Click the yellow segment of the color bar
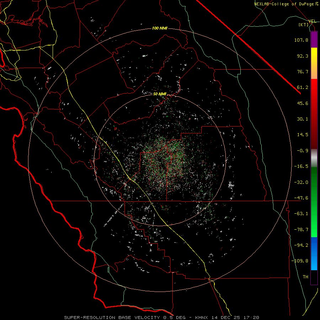The width and height of the screenshot is (320, 320). 314,63
